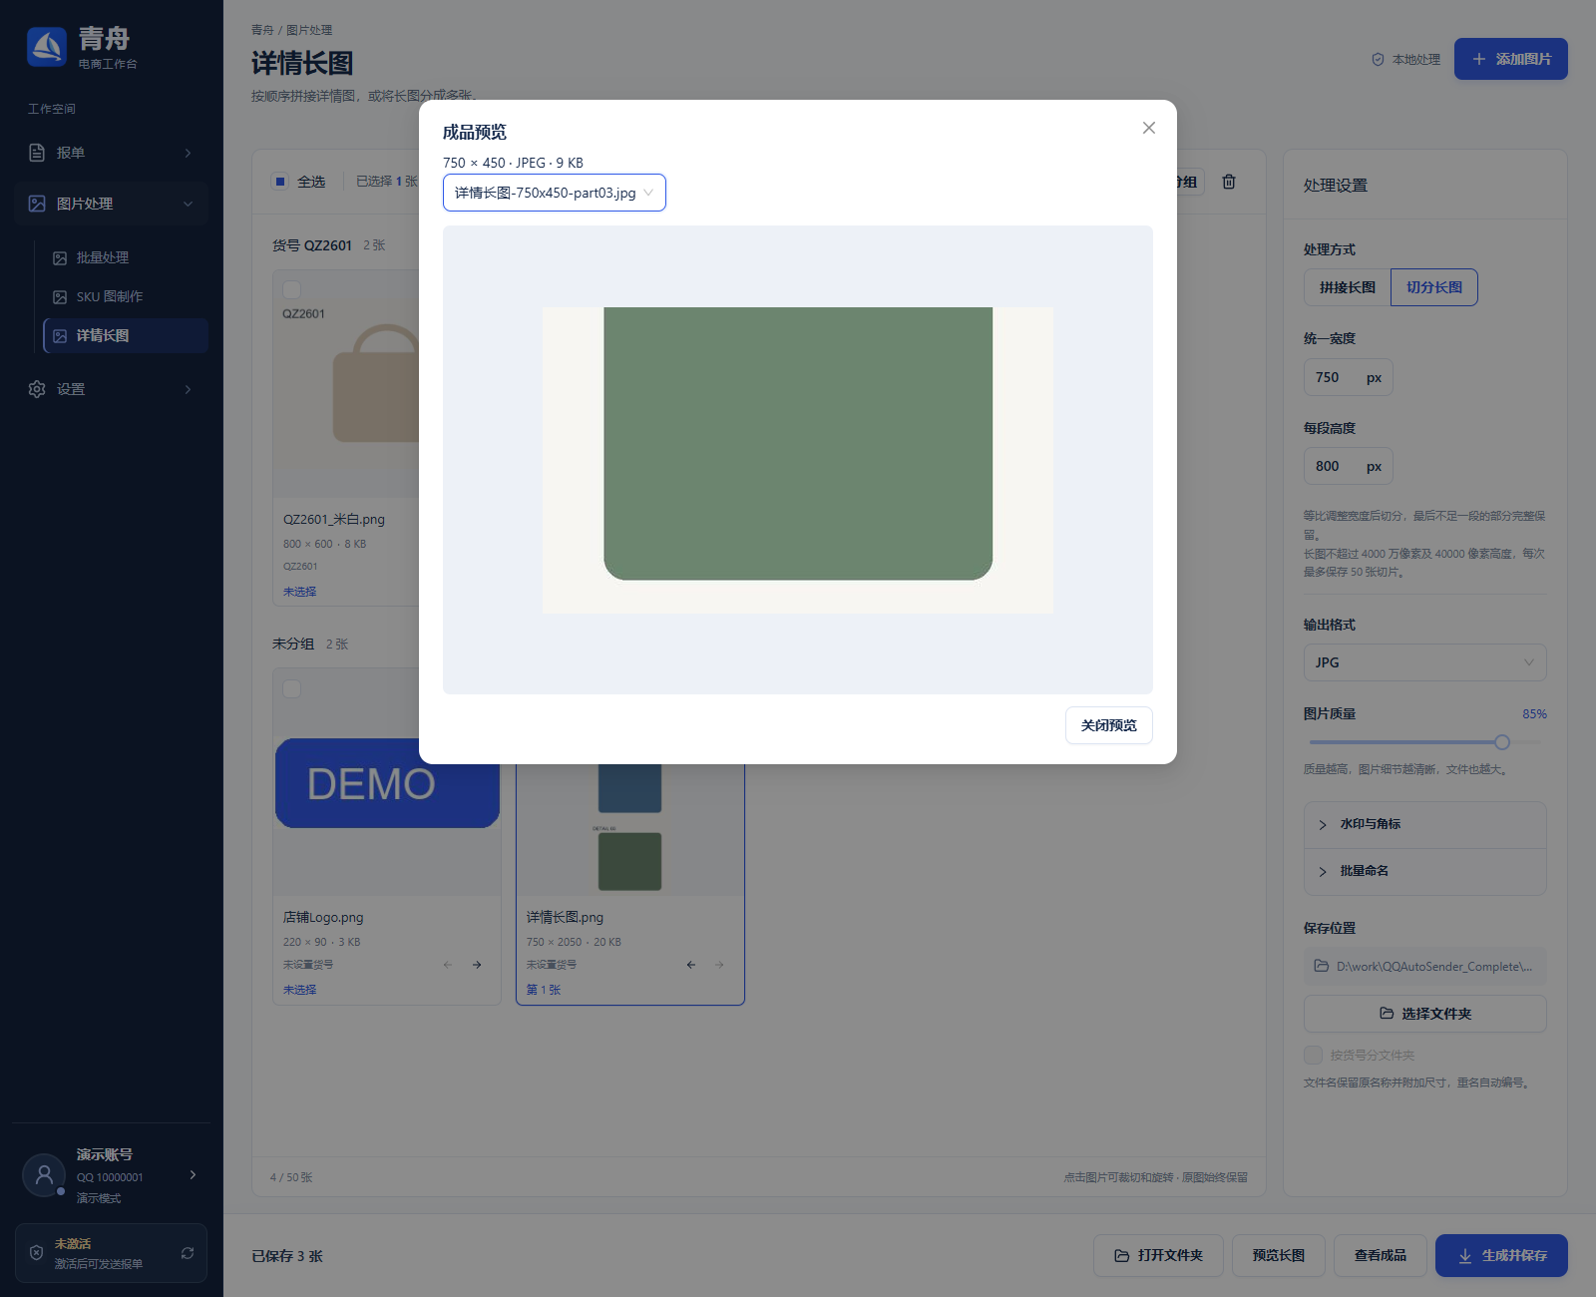Toggle the 全选 checkbox
The height and width of the screenshot is (1297, 1596).
point(280,182)
